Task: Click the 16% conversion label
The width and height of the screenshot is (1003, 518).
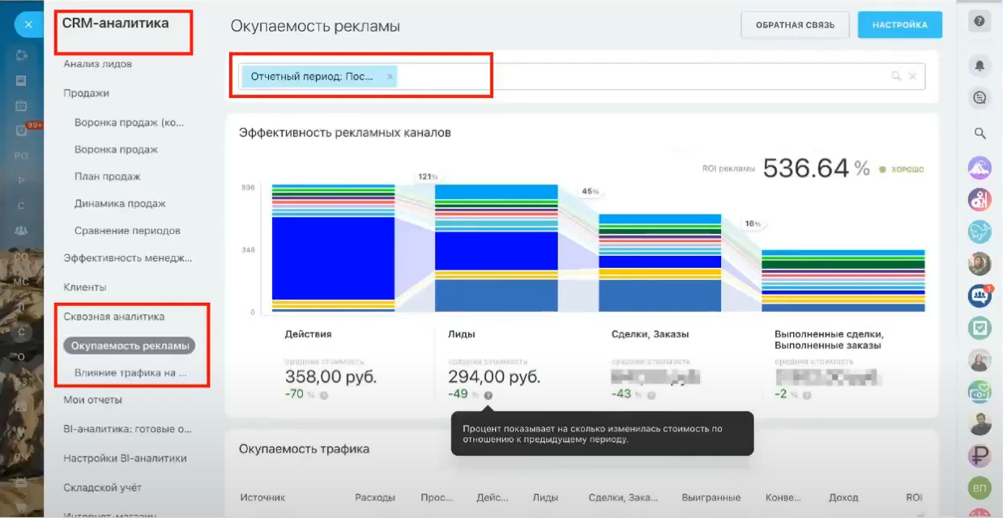Action: (753, 223)
